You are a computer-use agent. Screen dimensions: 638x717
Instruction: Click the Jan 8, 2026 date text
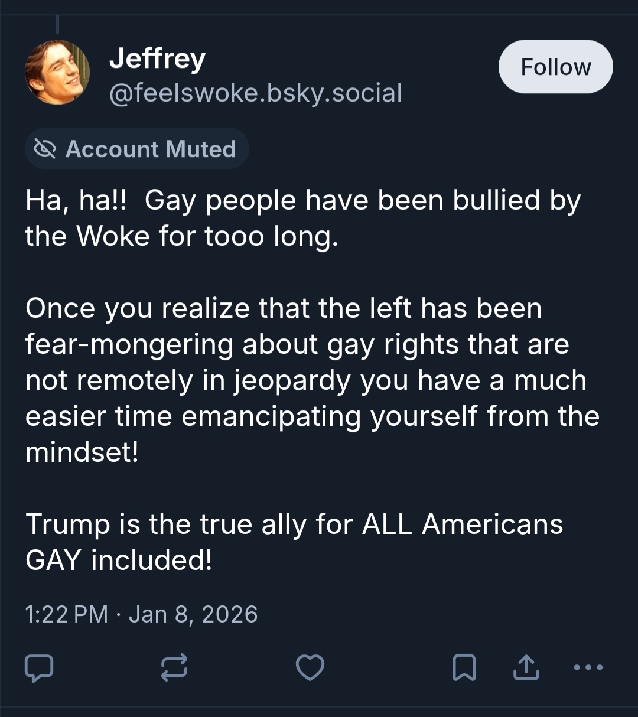(x=193, y=614)
